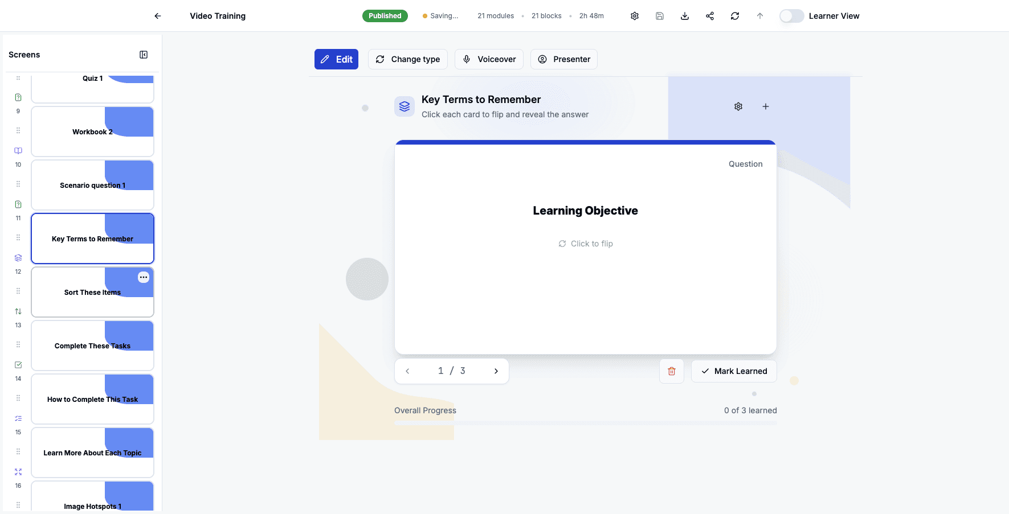This screenshot has height=514, width=1009.
Task: Click the '2h 48m' duration text
Action: 591,16
